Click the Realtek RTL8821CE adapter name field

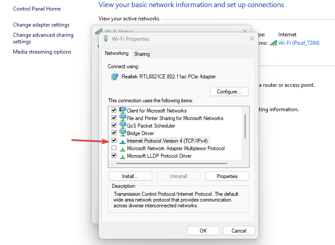tap(179, 78)
